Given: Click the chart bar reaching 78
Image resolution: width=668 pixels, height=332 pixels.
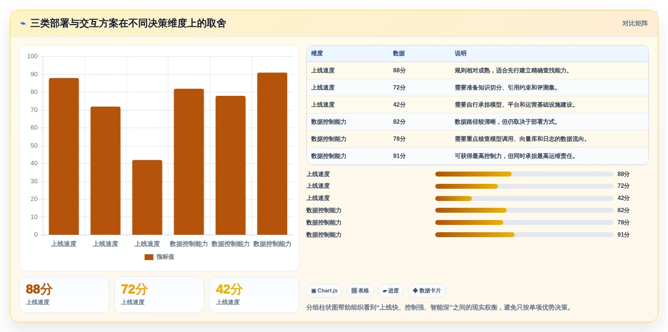Looking at the screenshot, I should (230, 165).
